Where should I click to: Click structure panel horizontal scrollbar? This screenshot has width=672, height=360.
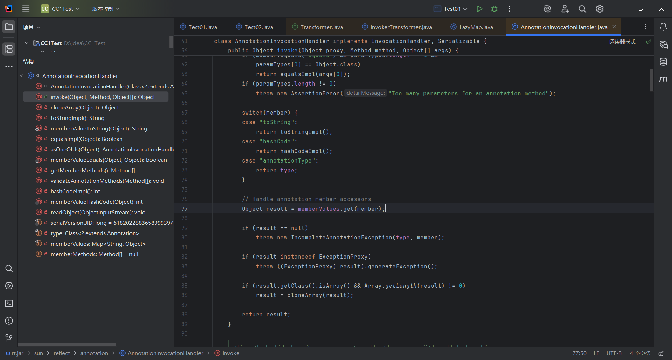[67, 345]
